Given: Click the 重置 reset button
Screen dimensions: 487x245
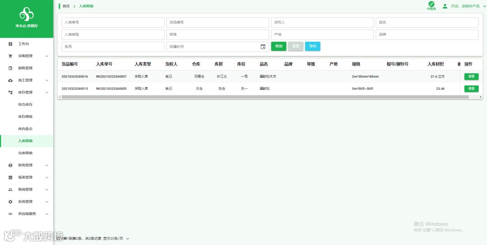Looking at the screenshot, I should tap(296, 46).
